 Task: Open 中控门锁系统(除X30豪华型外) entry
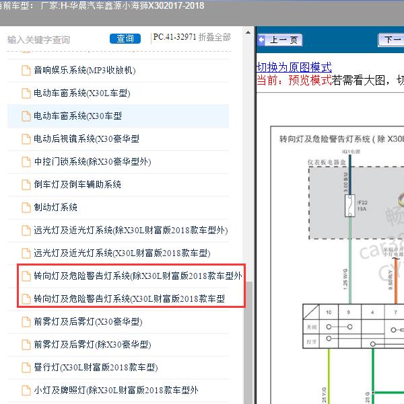[92, 162]
